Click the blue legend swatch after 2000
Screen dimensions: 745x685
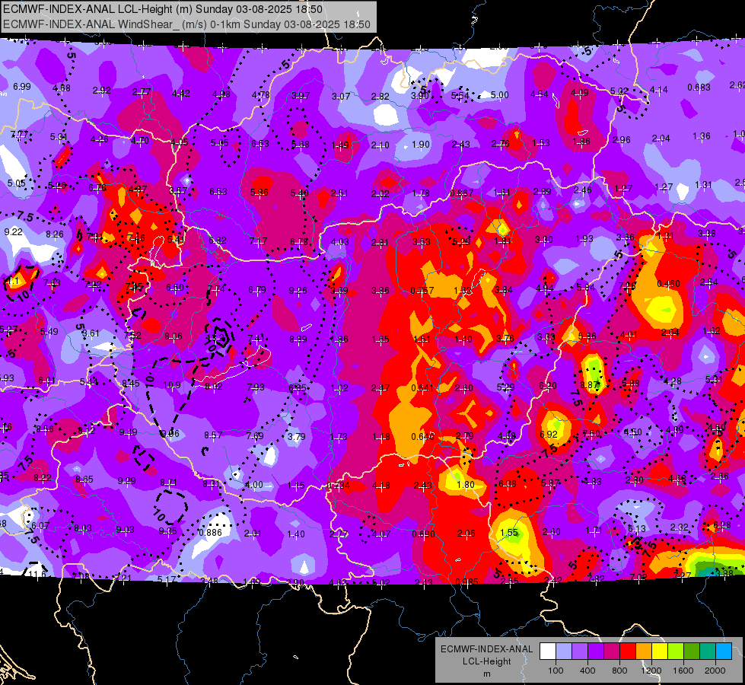[724, 651]
